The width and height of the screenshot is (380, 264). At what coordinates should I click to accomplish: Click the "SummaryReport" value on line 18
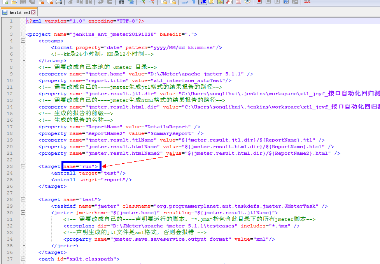click(171, 133)
